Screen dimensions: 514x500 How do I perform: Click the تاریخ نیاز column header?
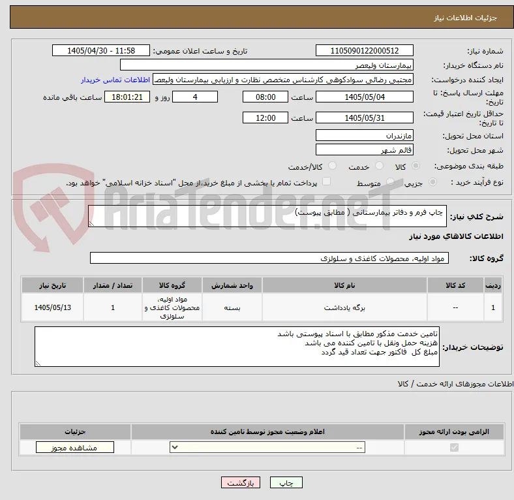(x=52, y=285)
